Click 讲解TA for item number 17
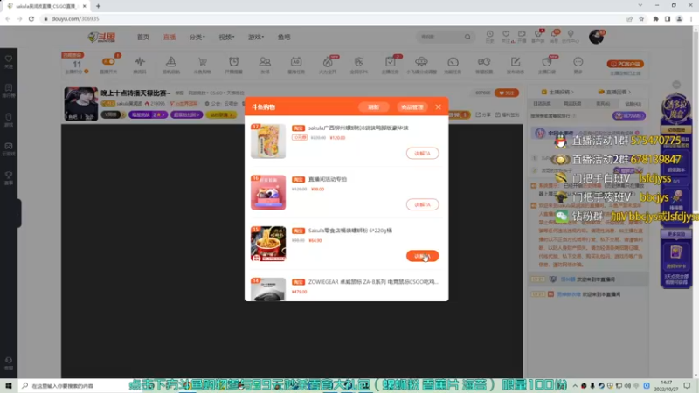The image size is (699, 393). click(422, 154)
